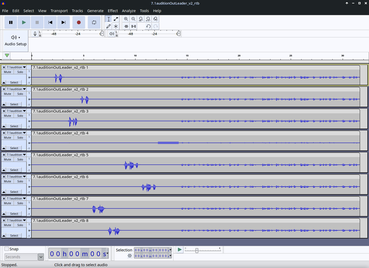Viewport: 369px width, 268px height.
Task: Click the Play-at-speed green button
Action: click(x=180, y=250)
